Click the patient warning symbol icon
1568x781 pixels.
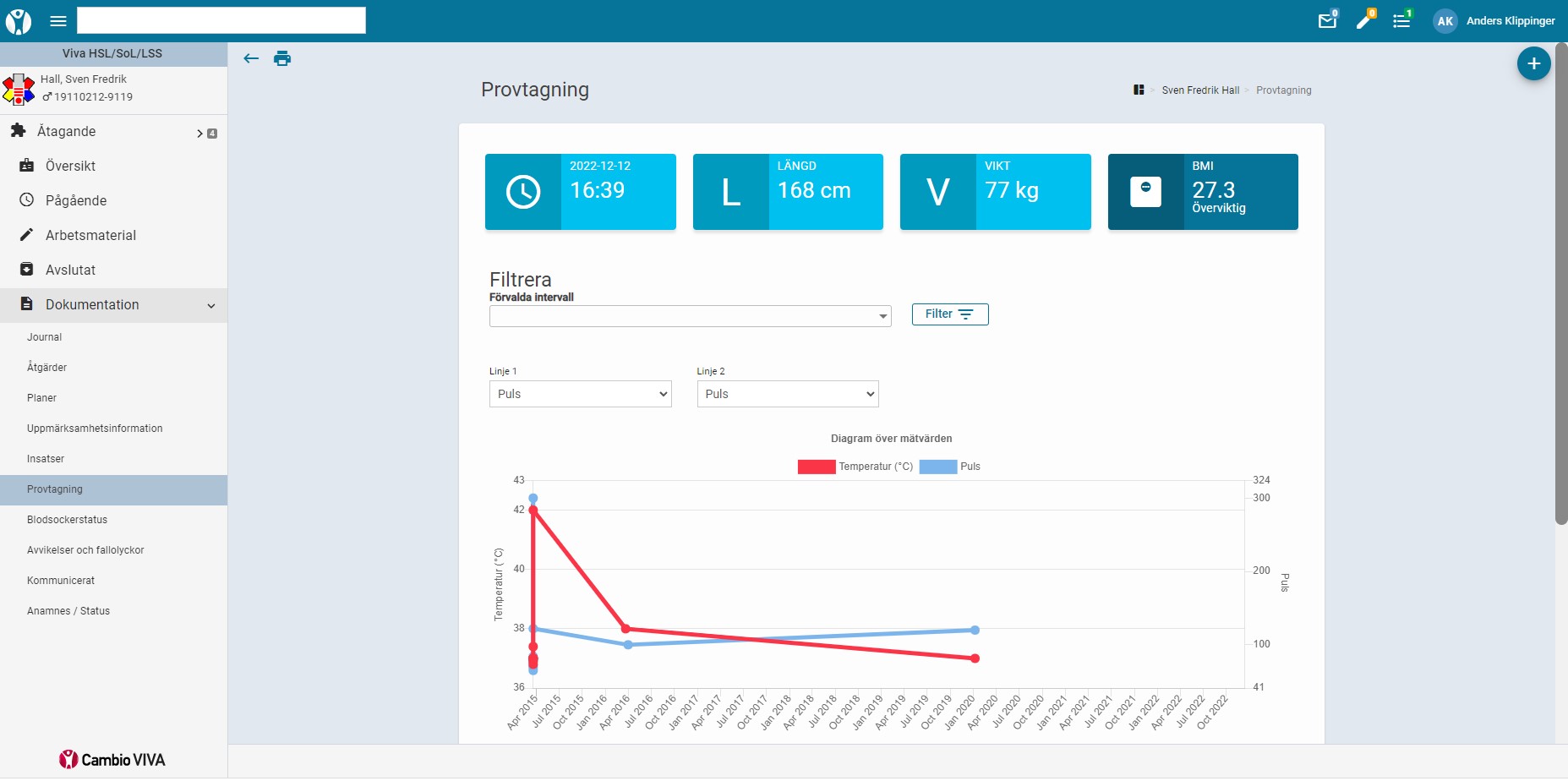[19, 89]
